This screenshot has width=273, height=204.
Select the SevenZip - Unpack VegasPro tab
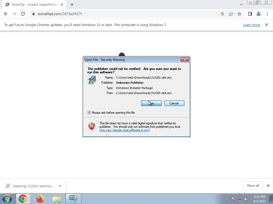34,5
